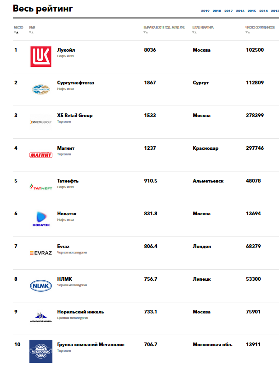Viewport: 279px width, 366px height.
Task: Click the Lukoil company logo
Action: tap(41, 56)
